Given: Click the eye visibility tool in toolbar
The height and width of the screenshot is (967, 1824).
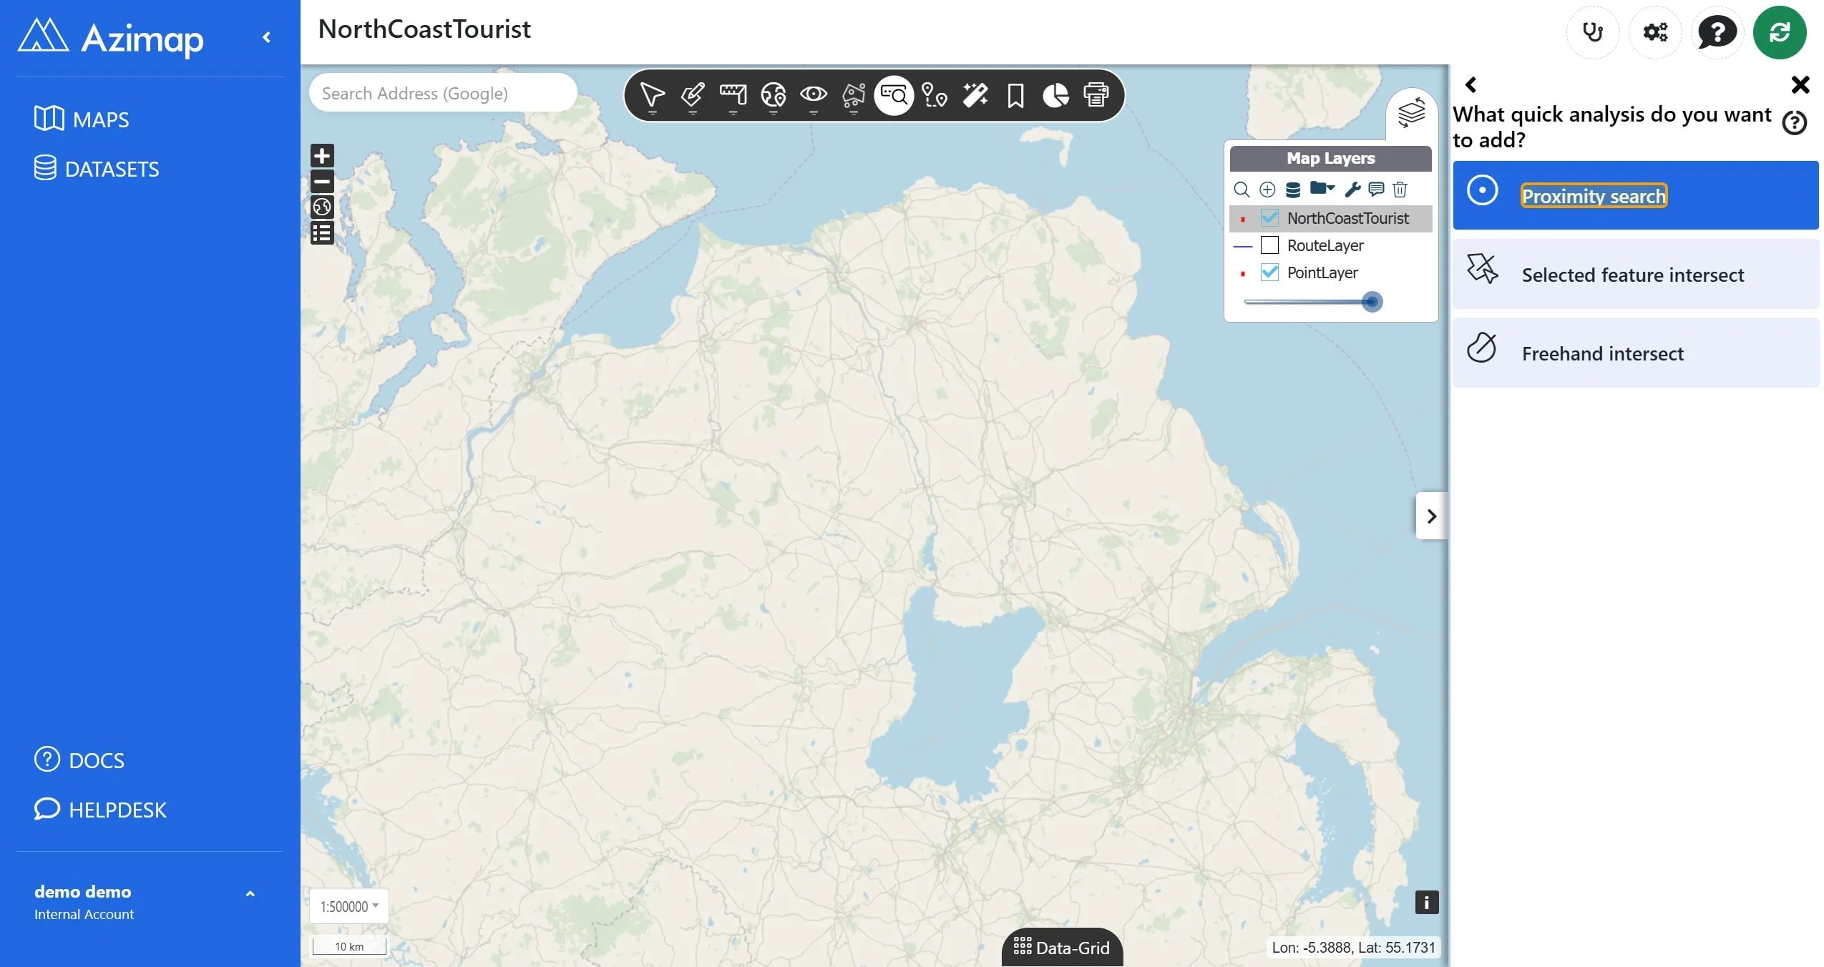Looking at the screenshot, I should 814,95.
